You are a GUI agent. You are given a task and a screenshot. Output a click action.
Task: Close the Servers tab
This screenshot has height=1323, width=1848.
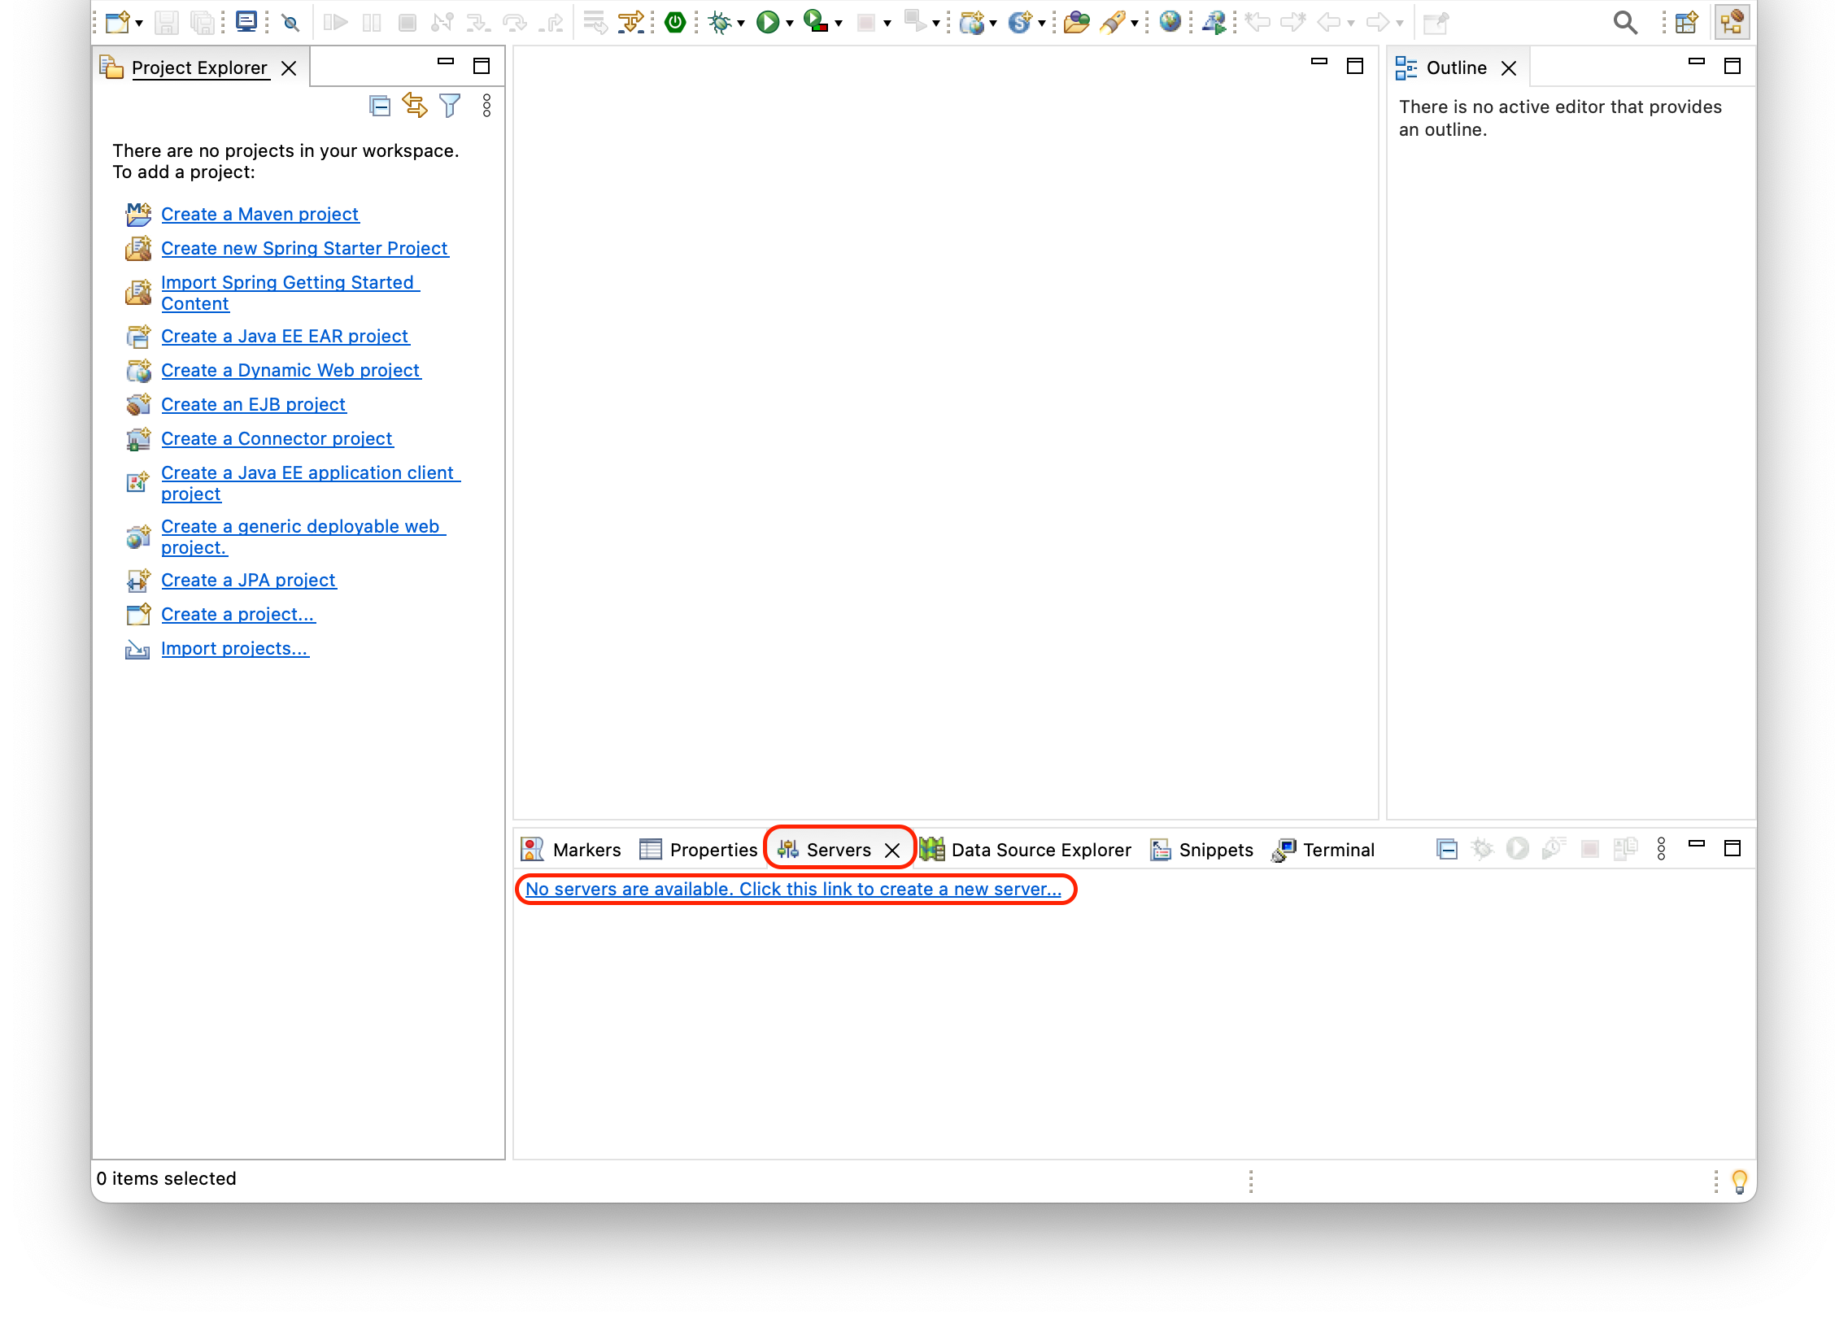pyautogui.click(x=892, y=851)
